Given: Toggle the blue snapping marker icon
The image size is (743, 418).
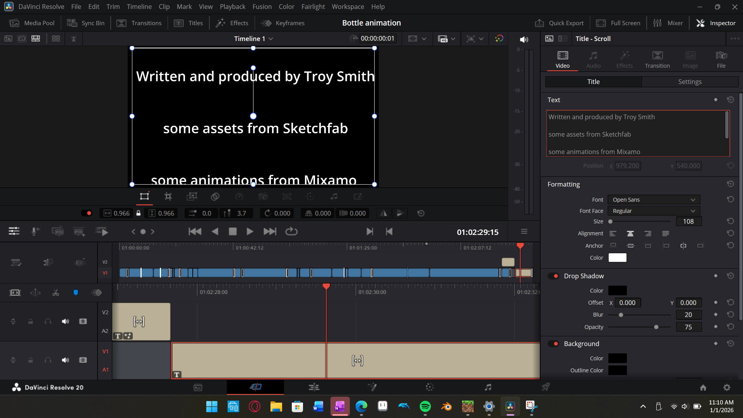Looking at the screenshot, I should click(x=75, y=293).
